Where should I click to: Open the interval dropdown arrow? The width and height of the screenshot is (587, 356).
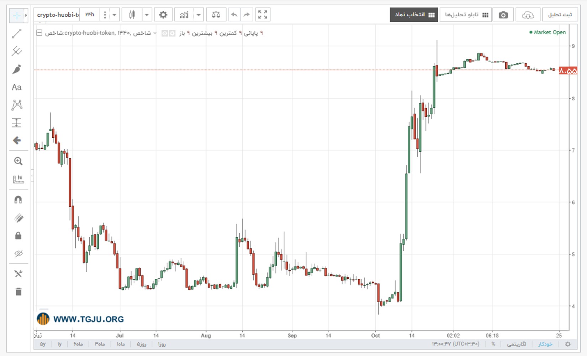point(115,15)
